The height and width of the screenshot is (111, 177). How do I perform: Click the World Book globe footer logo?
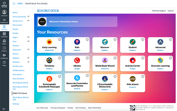[x=132, y=108]
